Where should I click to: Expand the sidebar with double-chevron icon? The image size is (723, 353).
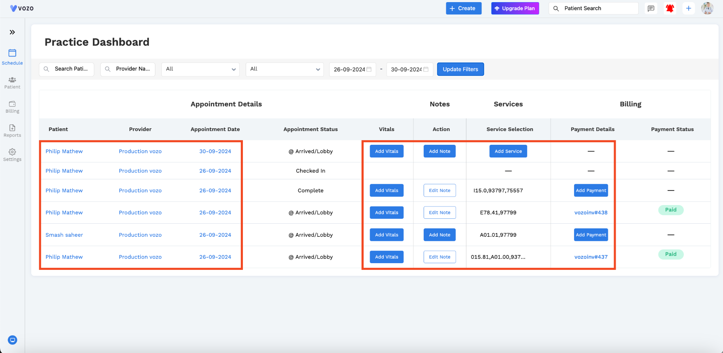point(12,32)
